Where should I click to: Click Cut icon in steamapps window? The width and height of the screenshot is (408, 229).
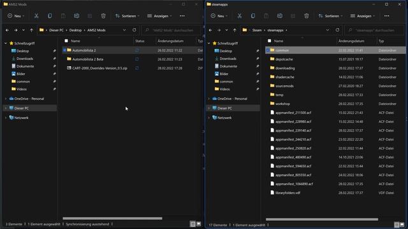[x=240, y=16]
